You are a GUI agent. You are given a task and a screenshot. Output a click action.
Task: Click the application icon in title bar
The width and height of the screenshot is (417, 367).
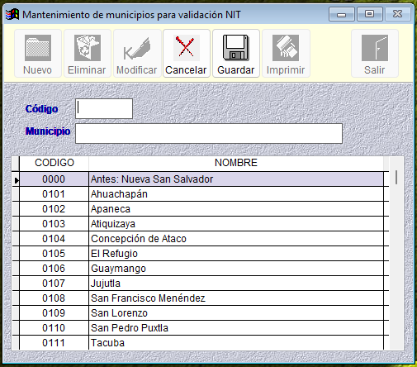[x=12, y=14]
